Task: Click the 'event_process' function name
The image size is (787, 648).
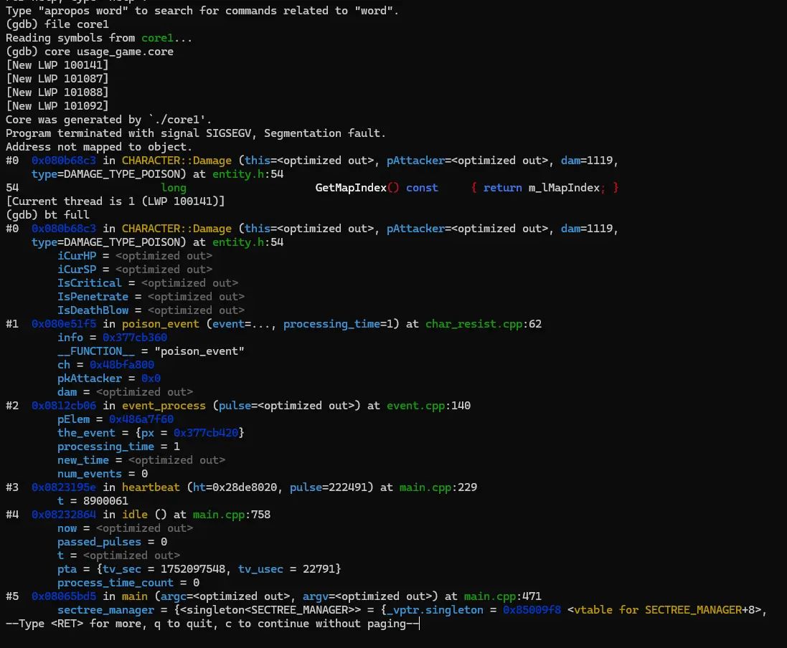Action: pos(164,405)
